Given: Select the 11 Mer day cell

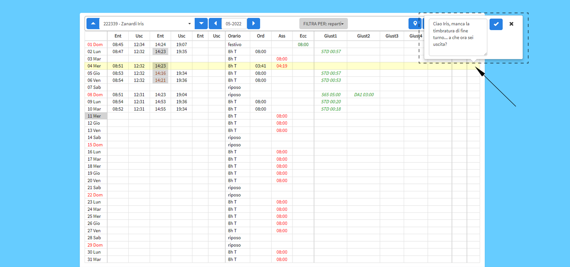Looking at the screenshot, I should pyautogui.click(x=95, y=116).
